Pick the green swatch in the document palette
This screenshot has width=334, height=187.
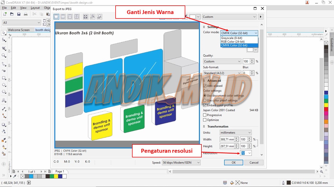point(52,176)
